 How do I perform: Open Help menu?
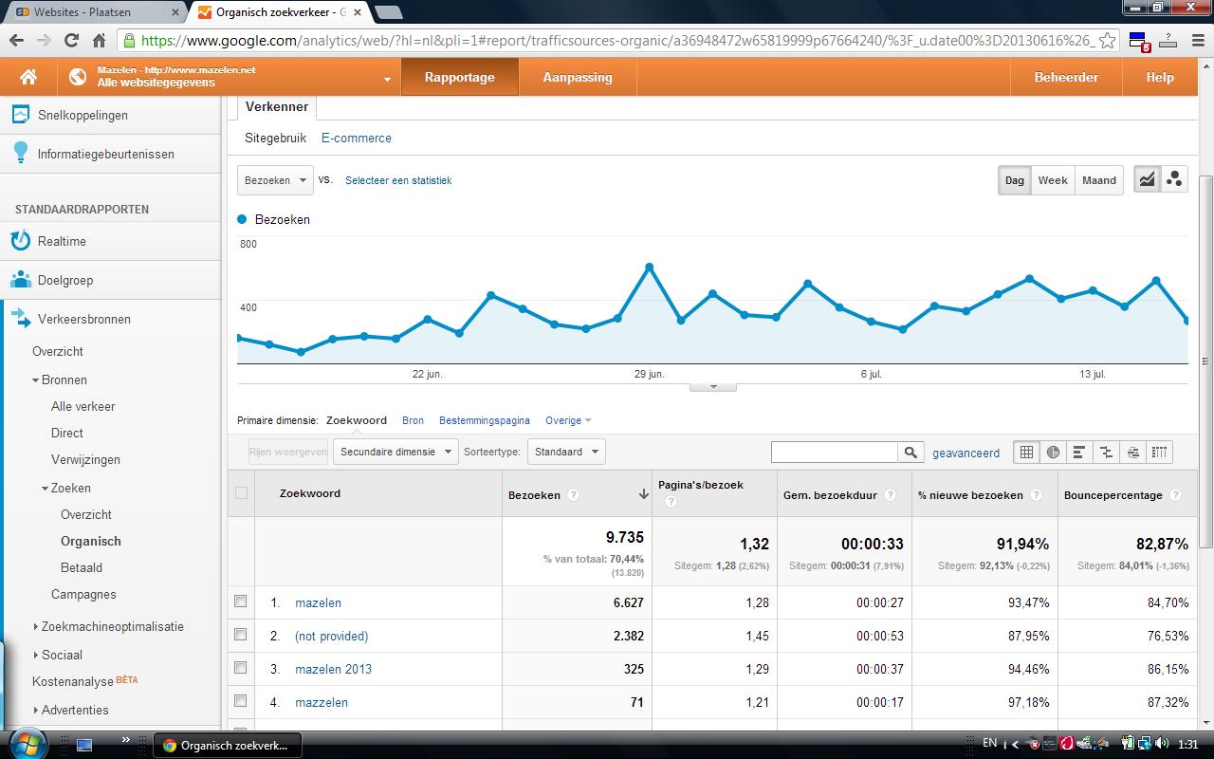(x=1160, y=77)
